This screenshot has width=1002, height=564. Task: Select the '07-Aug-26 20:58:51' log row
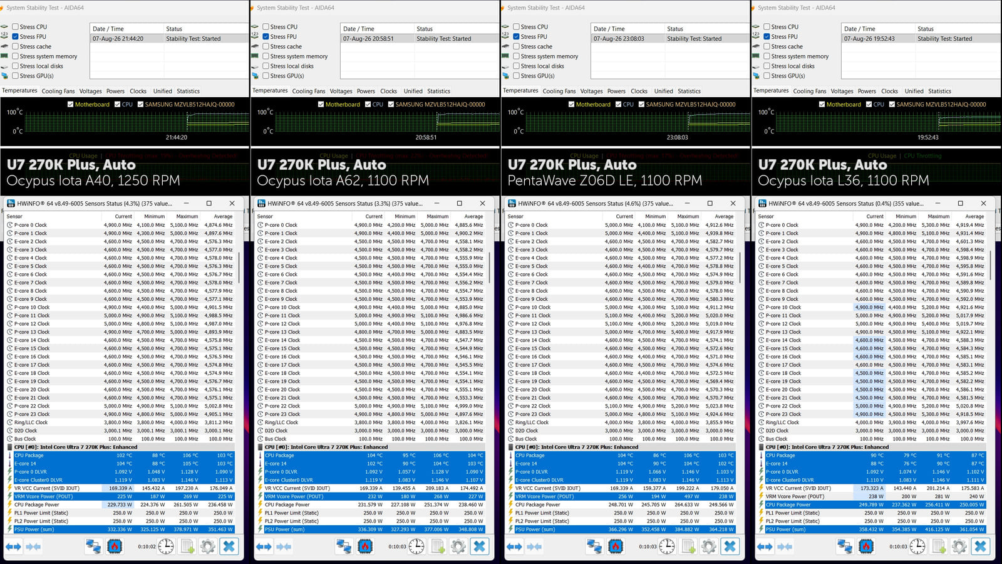tap(420, 39)
